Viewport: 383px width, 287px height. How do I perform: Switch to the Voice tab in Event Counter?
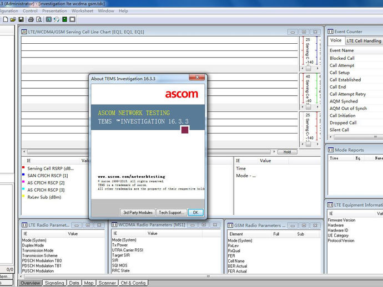(336, 40)
